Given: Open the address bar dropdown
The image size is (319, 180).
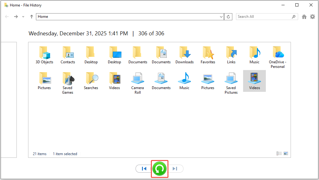Looking at the screenshot, I should [221, 17].
